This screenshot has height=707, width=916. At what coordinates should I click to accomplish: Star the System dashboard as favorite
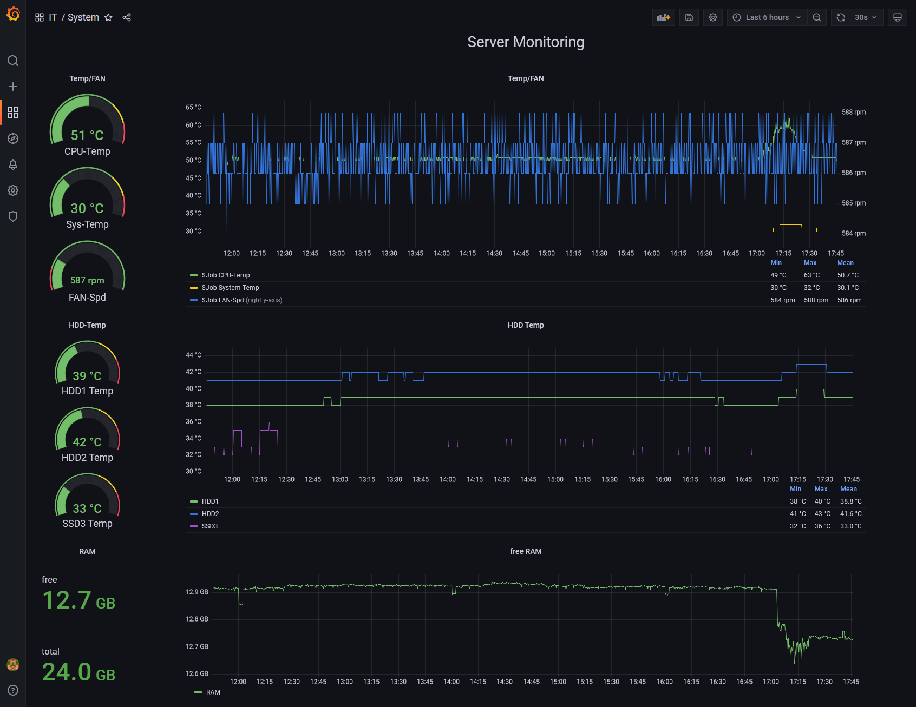coord(108,17)
